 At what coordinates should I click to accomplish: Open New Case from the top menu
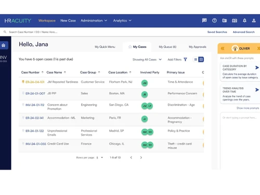pos(68,21)
